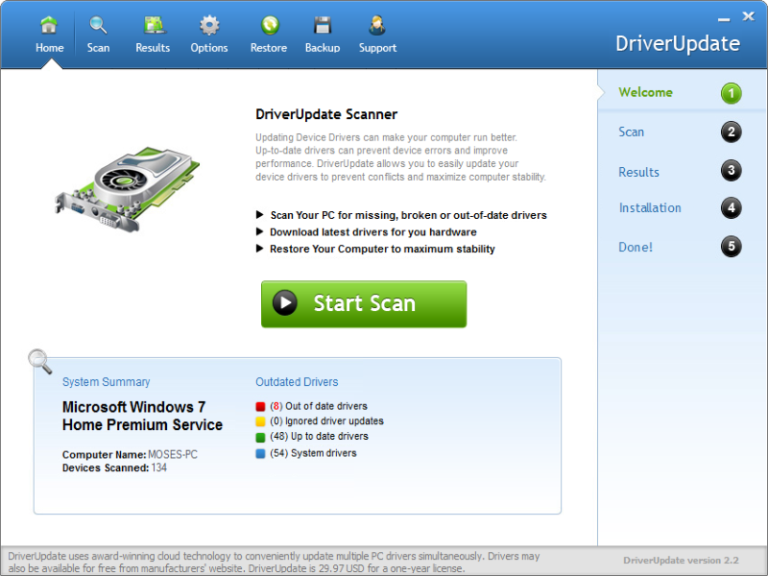Select the Welcome step in the sidebar
Viewport: 768px width, 576px height.
[645, 92]
